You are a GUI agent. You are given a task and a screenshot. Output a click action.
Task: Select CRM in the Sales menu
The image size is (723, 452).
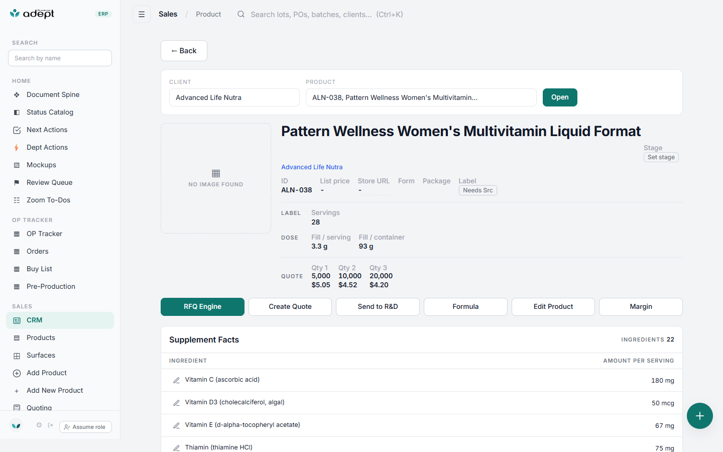(60, 320)
